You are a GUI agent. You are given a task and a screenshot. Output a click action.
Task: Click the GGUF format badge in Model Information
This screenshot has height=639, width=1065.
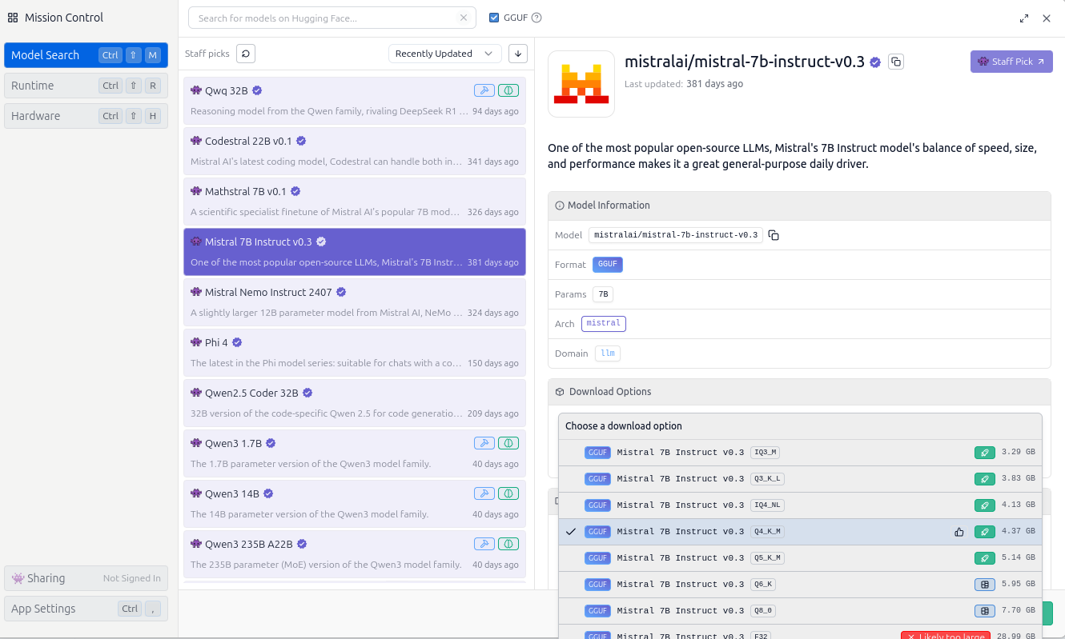(608, 265)
